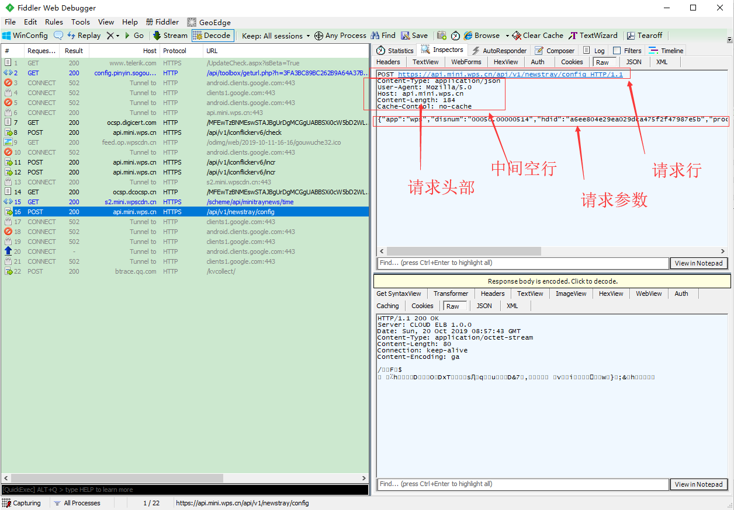Switch to the Composer tab

click(555, 50)
